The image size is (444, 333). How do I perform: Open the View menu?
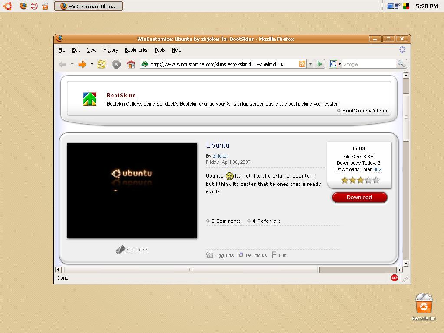pyautogui.click(x=92, y=50)
